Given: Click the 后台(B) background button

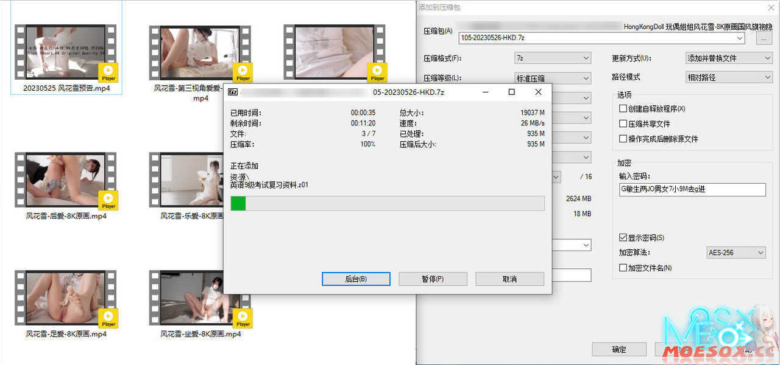Looking at the screenshot, I should pos(356,279).
